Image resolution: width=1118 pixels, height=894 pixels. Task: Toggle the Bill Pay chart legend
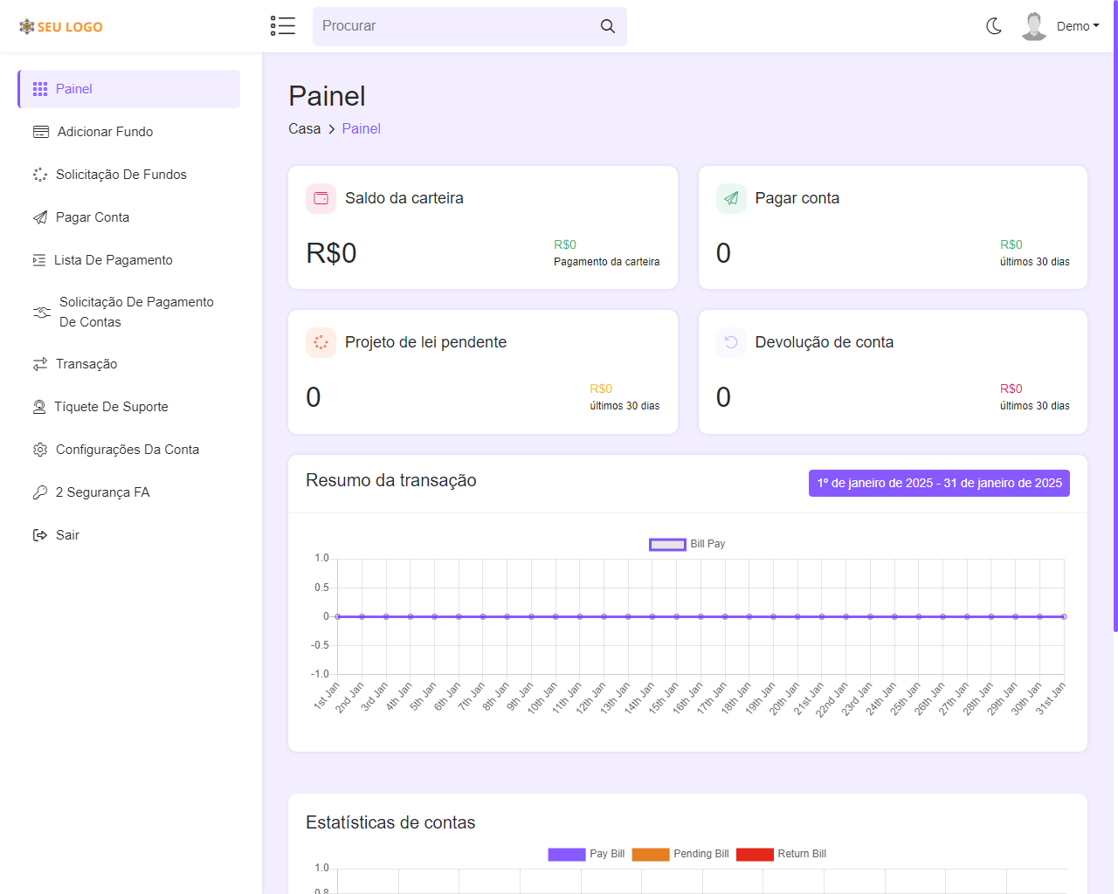(x=687, y=544)
